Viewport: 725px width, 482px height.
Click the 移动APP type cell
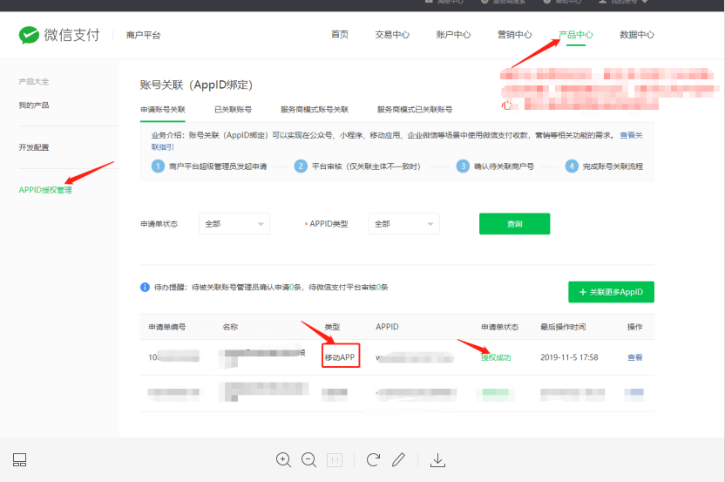coord(340,357)
